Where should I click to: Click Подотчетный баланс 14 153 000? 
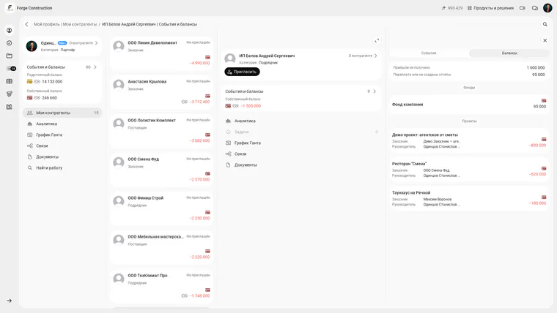coord(52,81)
